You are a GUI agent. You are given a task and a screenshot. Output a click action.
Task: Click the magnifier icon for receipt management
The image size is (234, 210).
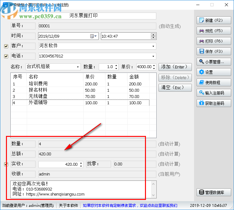[202, 62]
